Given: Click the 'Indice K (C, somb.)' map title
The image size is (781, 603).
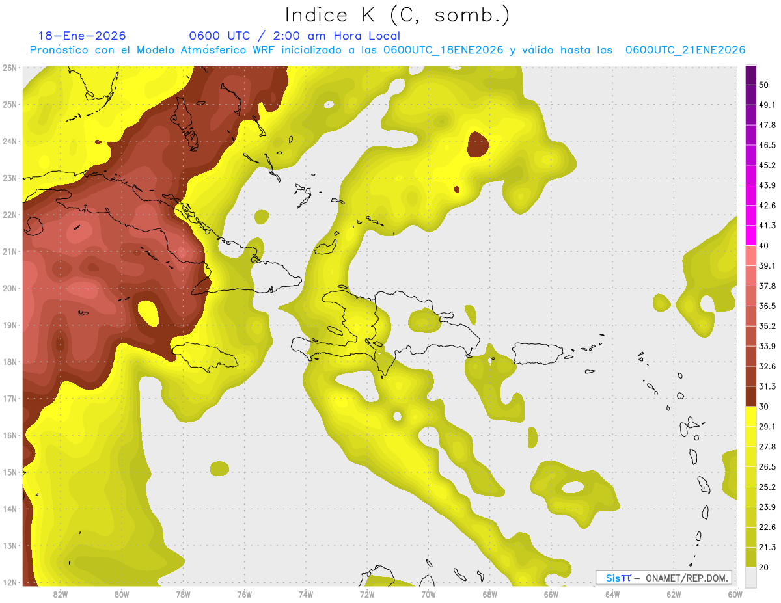Looking at the screenshot, I should [x=397, y=15].
